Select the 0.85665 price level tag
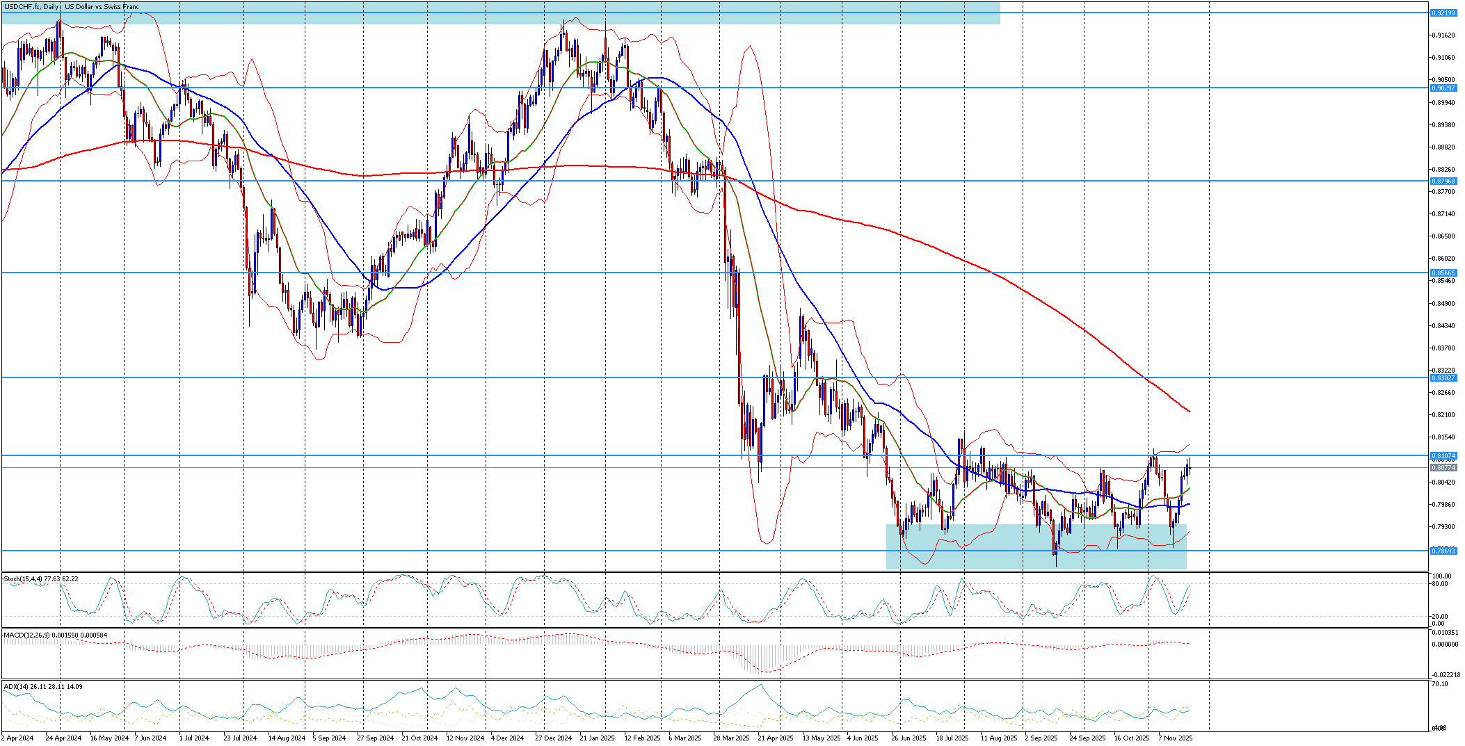1465x746 pixels. 1443,273
